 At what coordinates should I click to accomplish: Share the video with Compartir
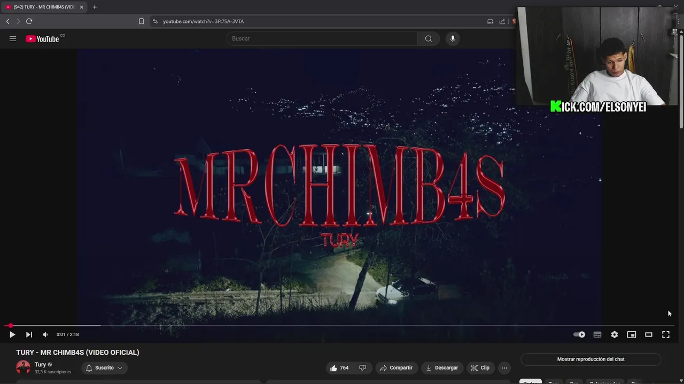point(396,368)
